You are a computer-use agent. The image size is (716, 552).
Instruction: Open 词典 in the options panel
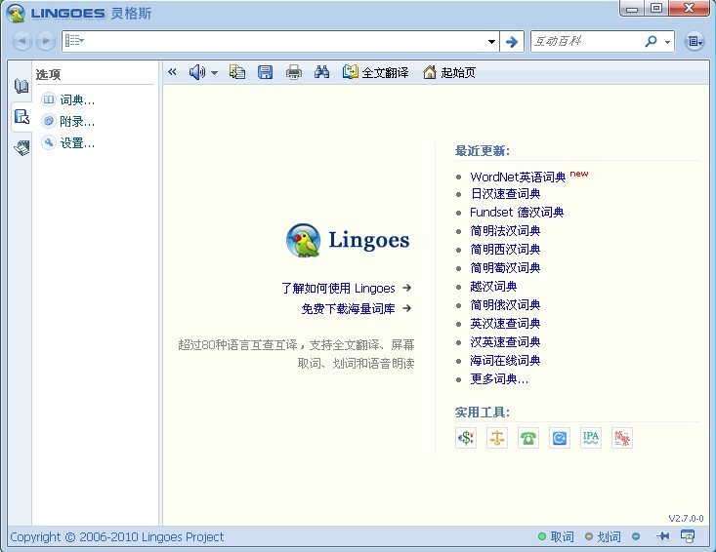point(76,99)
